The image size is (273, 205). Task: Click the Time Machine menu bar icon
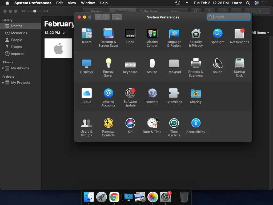point(178,3)
